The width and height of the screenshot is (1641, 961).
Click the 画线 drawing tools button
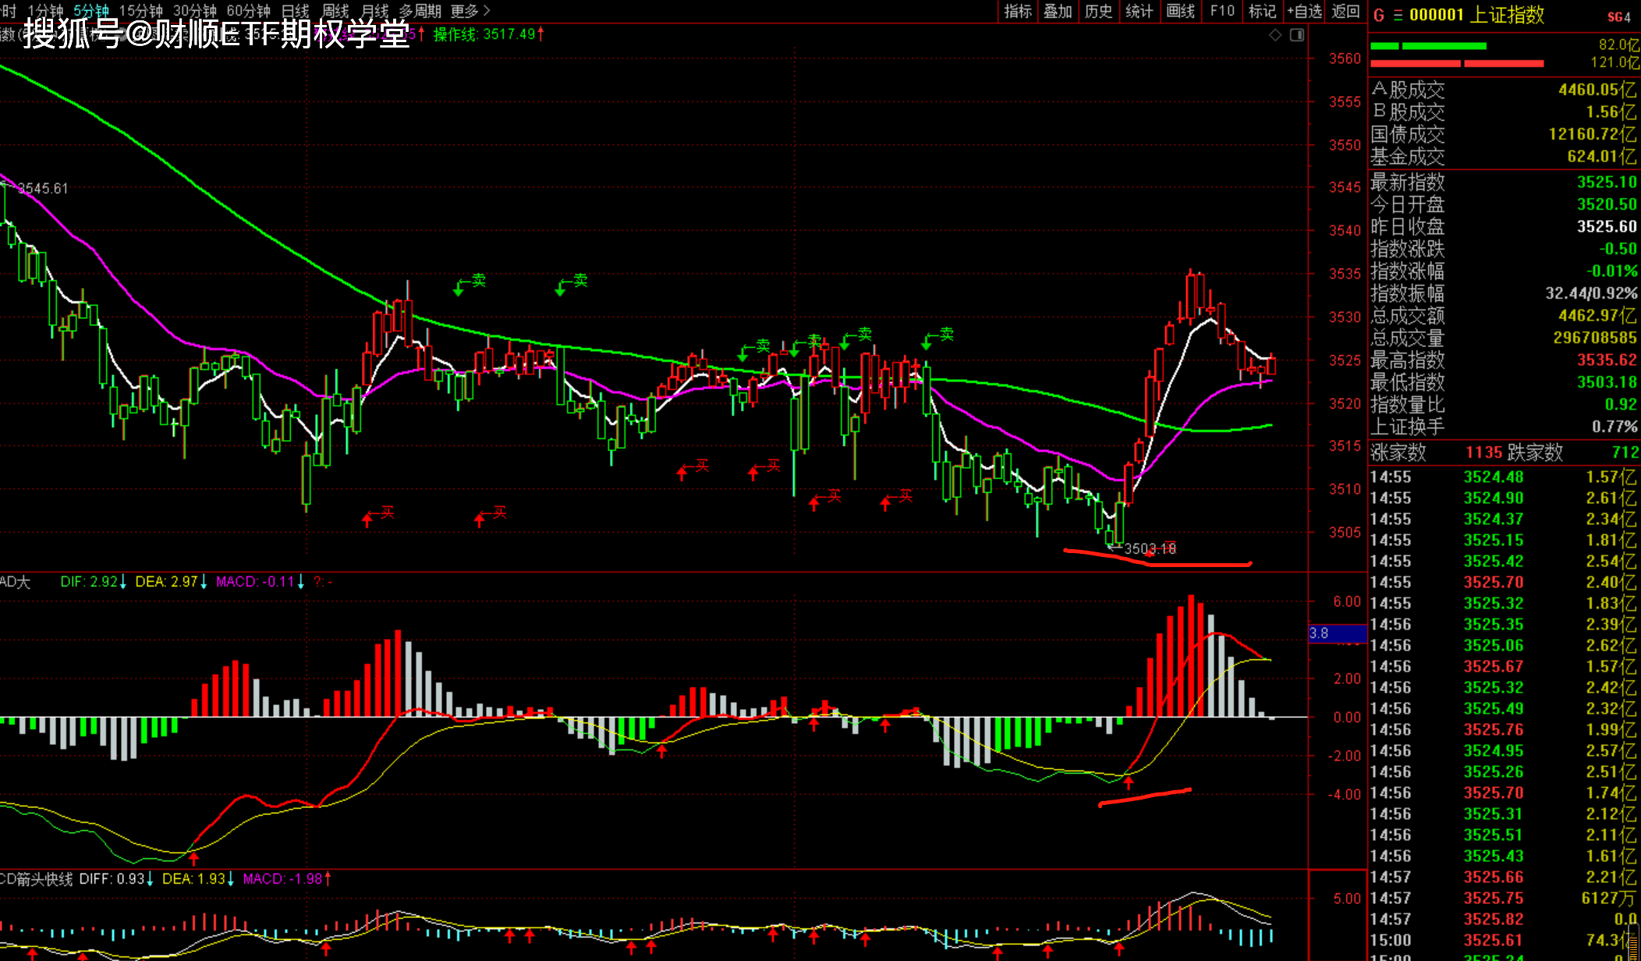[1180, 11]
